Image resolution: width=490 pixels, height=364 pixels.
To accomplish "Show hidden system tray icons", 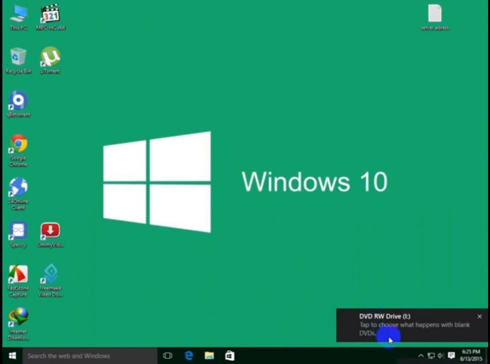I will click(x=421, y=355).
